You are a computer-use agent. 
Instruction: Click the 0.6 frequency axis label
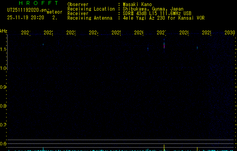pyautogui.click(x=4, y=144)
